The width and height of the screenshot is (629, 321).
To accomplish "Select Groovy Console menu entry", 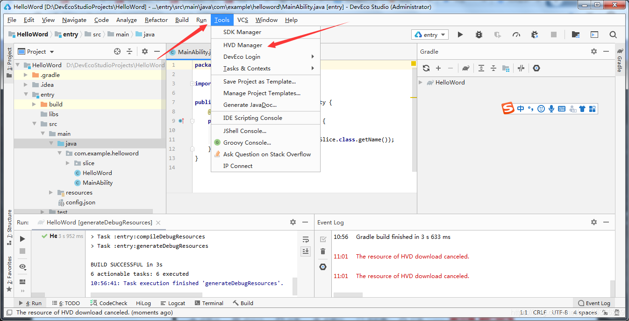I will click(265, 142).
